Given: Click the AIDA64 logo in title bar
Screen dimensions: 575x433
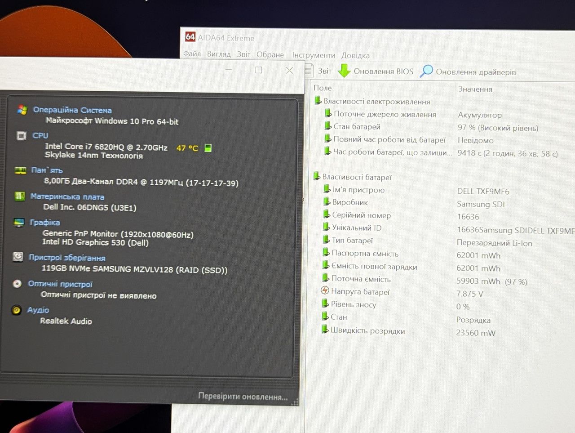Looking at the screenshot, I should coord(190,37).
